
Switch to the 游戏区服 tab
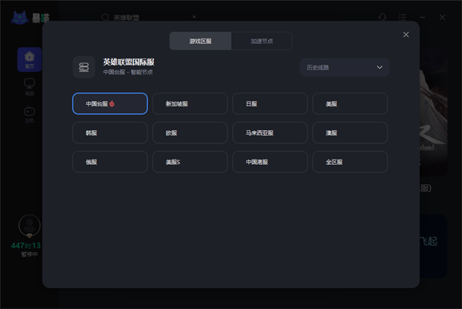199,42
